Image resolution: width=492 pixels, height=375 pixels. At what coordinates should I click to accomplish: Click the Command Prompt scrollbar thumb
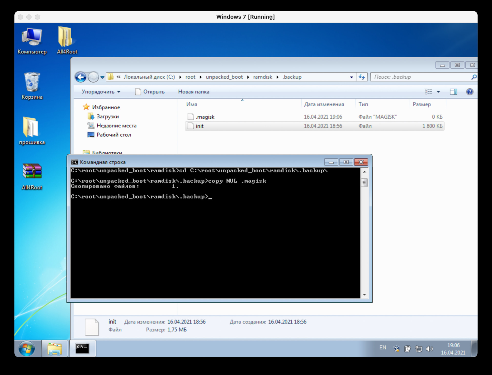pos(364,183)
